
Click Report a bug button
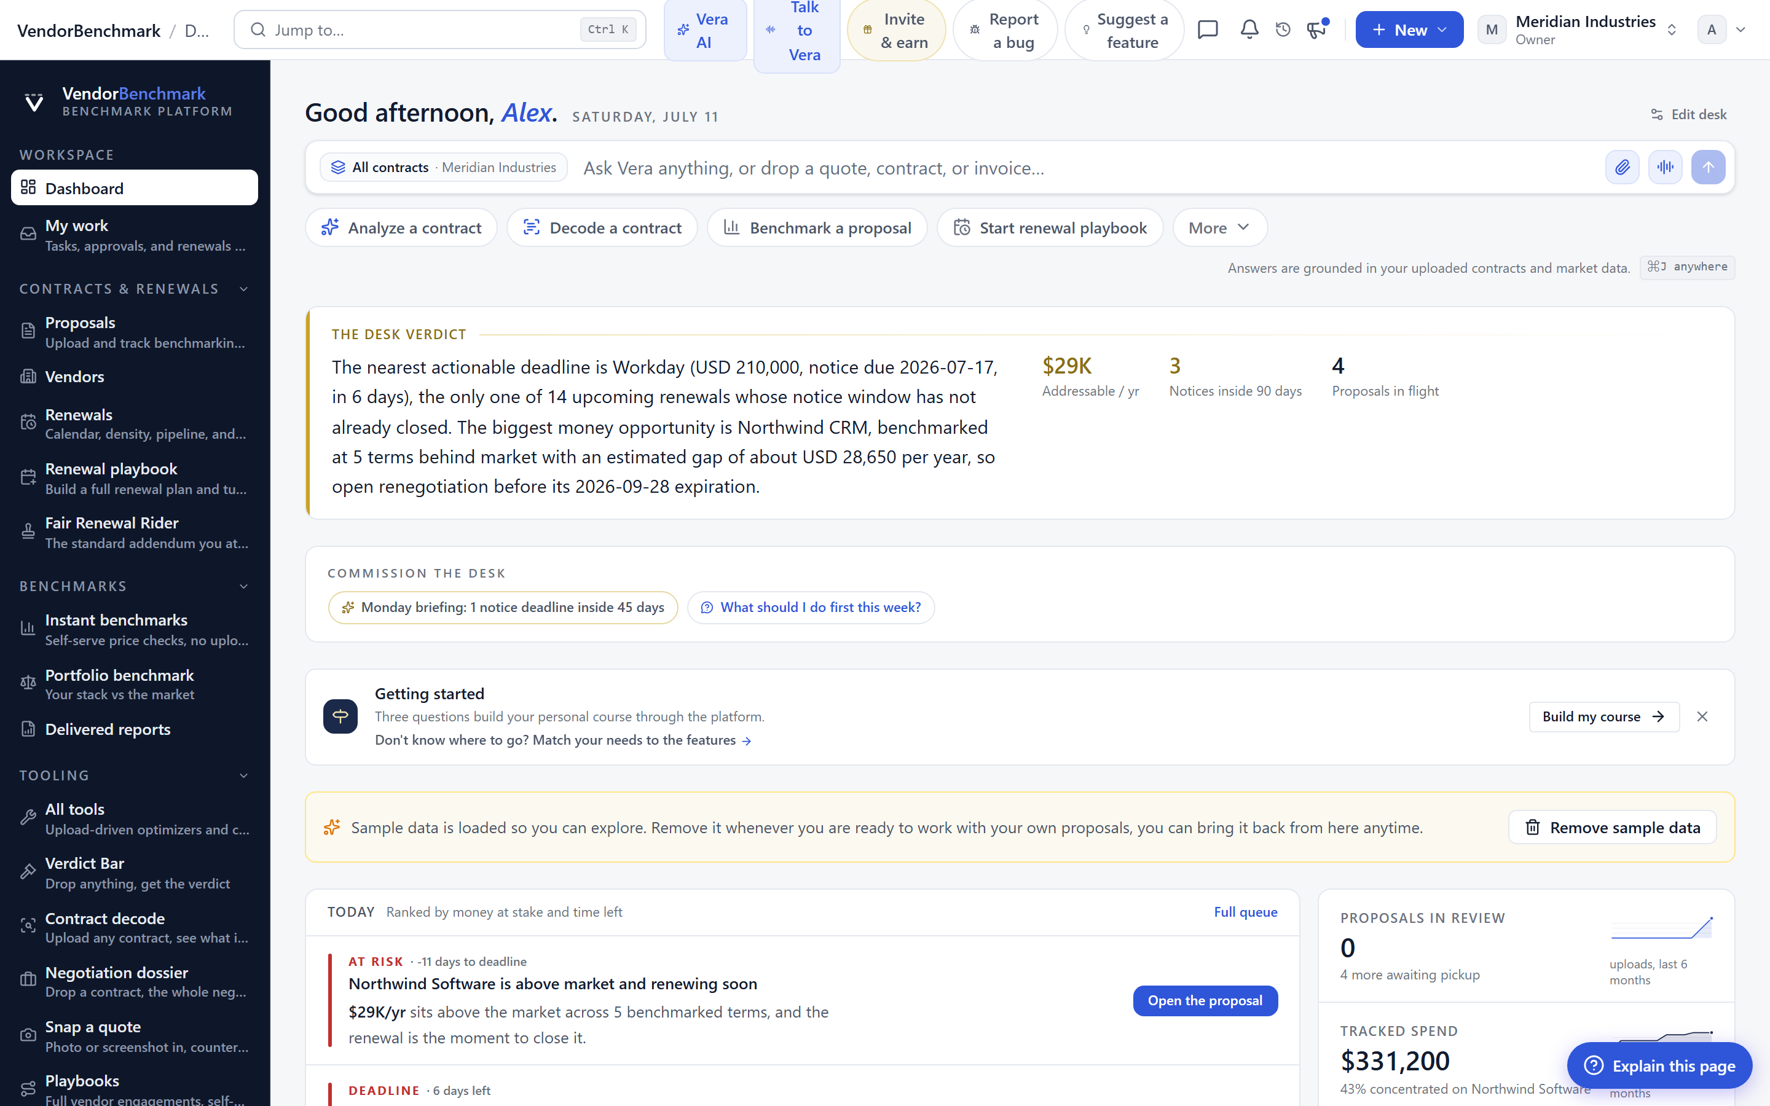tap(1005, 30)
